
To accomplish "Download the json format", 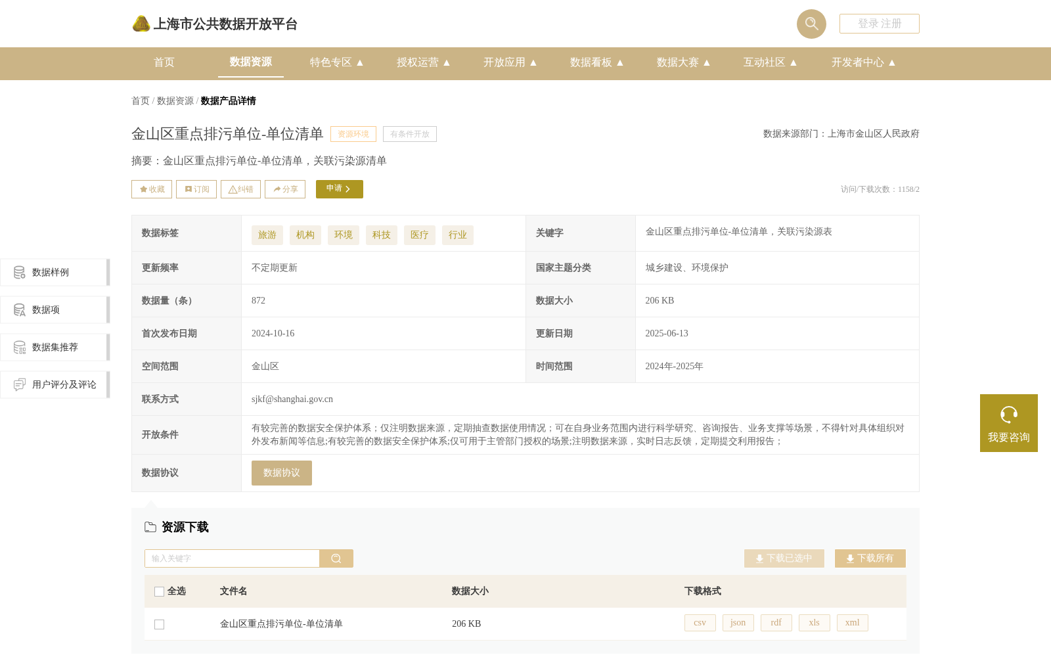I will [738, 623].
